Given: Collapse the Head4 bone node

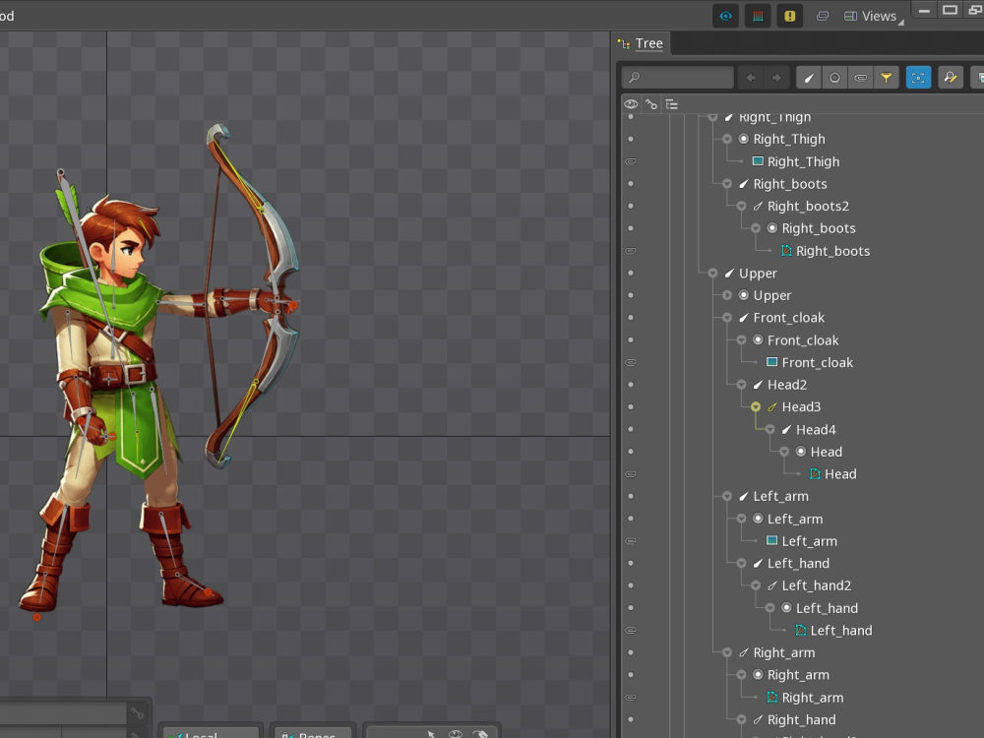Looking at the screenshot, I should (x=770, y=429).
